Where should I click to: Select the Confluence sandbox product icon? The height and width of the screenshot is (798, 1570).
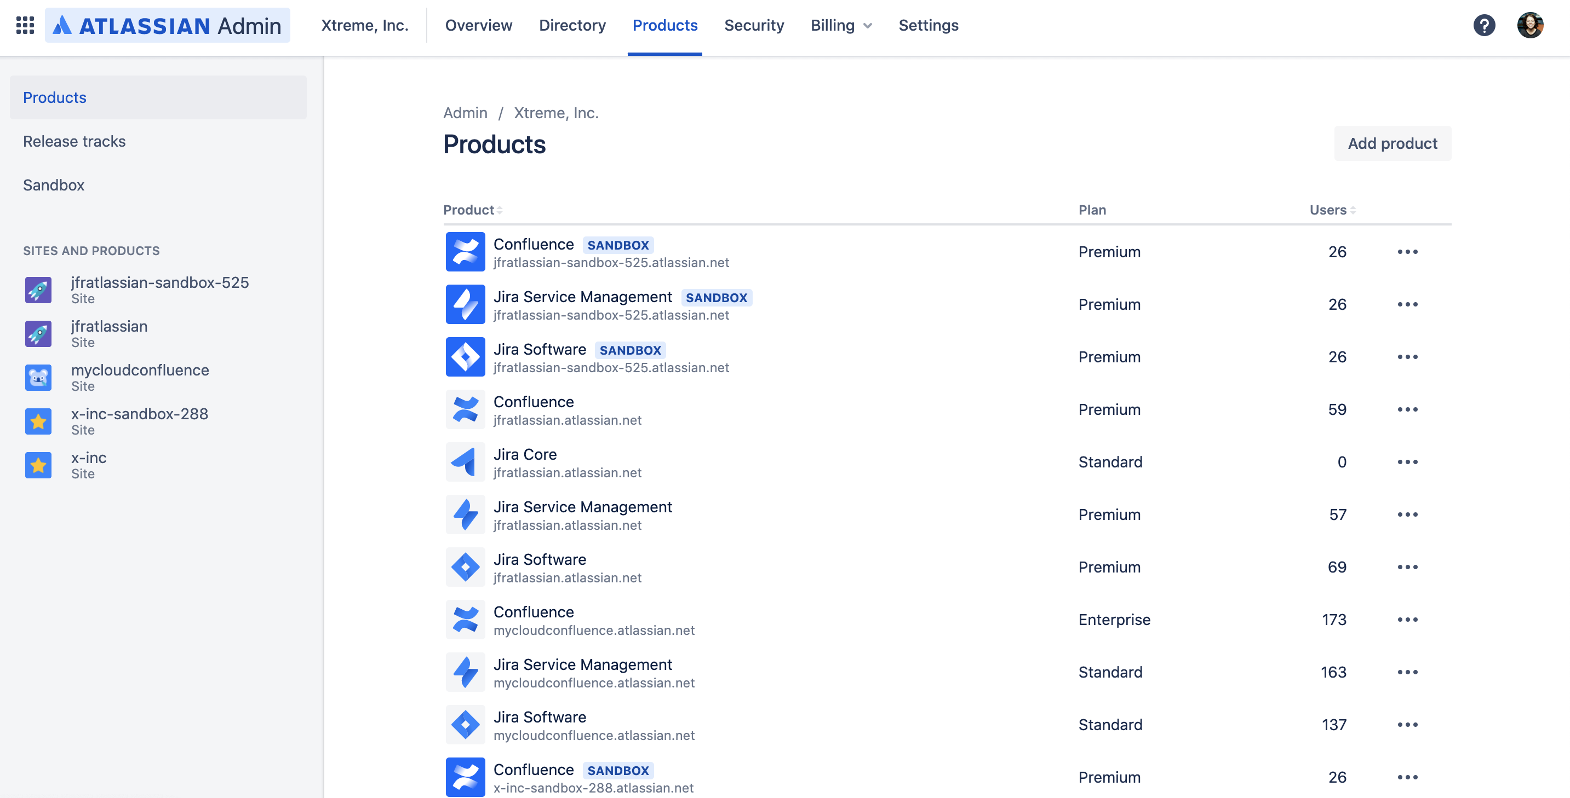click(465, 252)
